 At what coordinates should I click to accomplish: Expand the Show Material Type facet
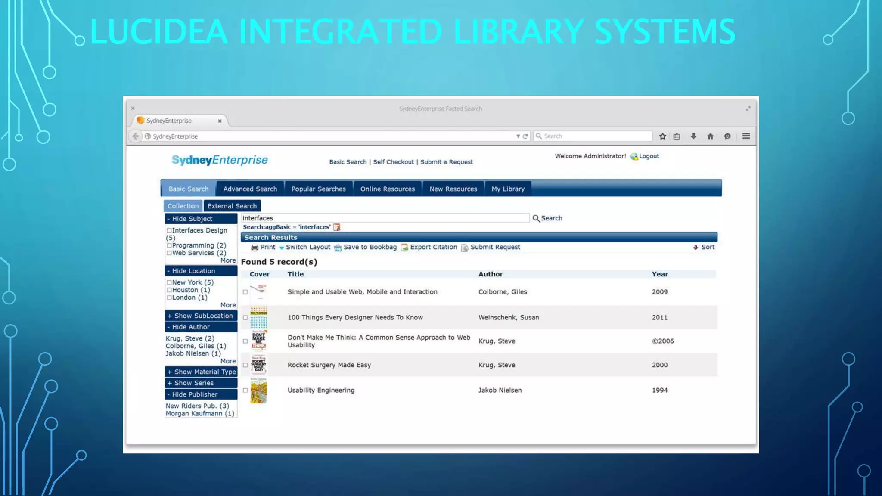201,372
